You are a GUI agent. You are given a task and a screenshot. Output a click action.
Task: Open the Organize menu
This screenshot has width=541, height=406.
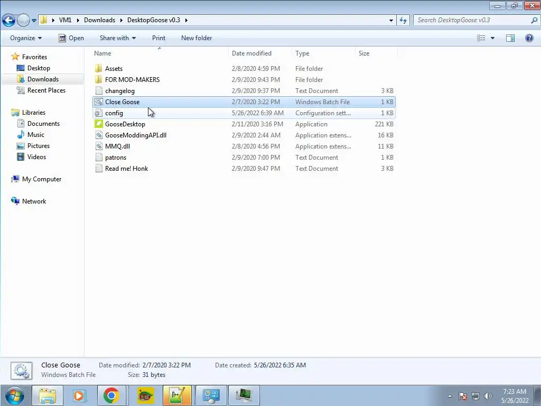(x=26, y=38)
